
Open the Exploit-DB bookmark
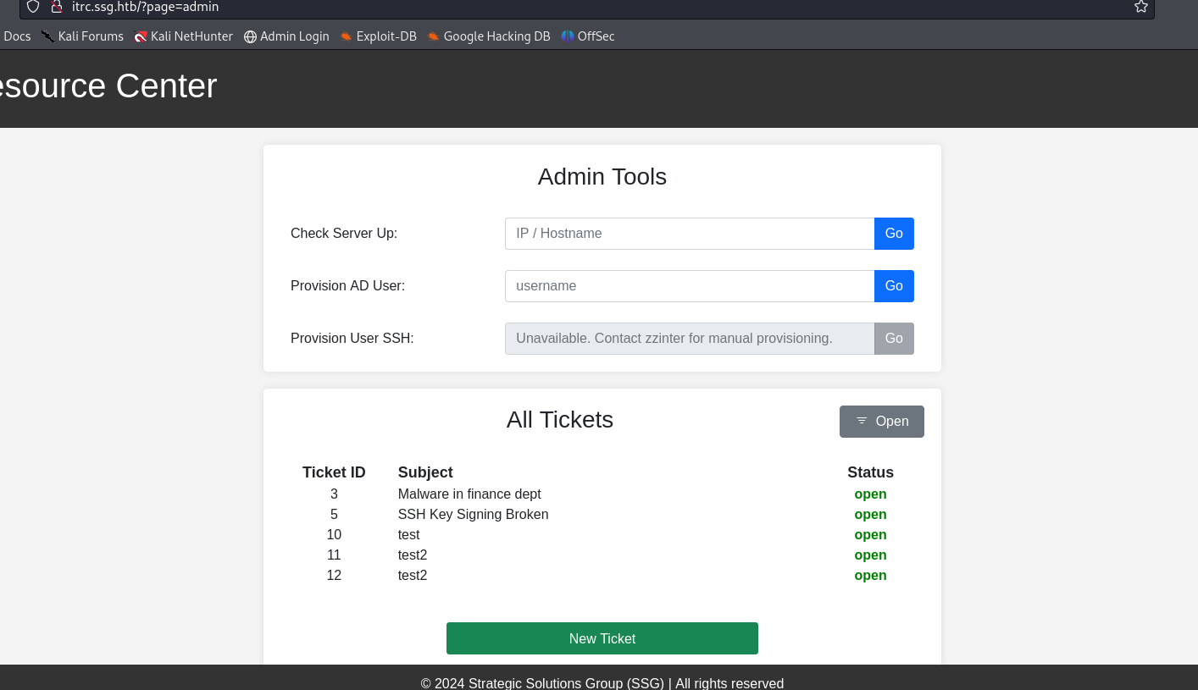tap(378, 36)
